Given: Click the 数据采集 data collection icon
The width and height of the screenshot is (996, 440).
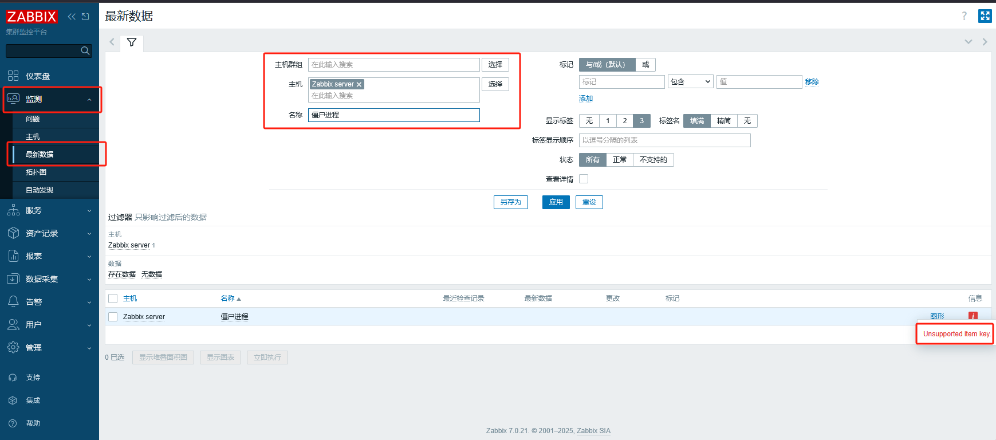Looking at the screenshot, I should pyautogui.click(x=13, y=279).
